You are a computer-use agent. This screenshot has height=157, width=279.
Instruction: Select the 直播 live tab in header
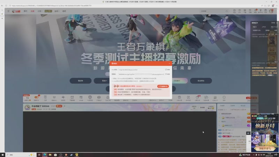[x=32, y=11]
